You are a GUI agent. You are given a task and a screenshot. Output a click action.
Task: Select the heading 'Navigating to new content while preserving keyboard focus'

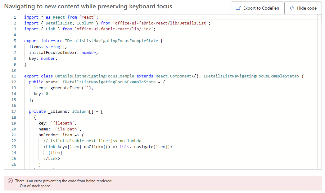tap(87, 6)
